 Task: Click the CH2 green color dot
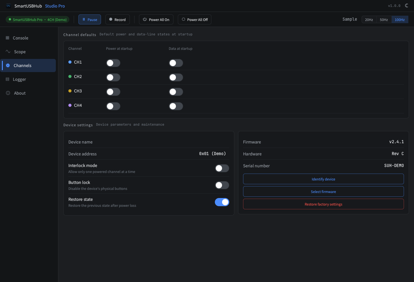pyautogui.click(x=70, y=76)
